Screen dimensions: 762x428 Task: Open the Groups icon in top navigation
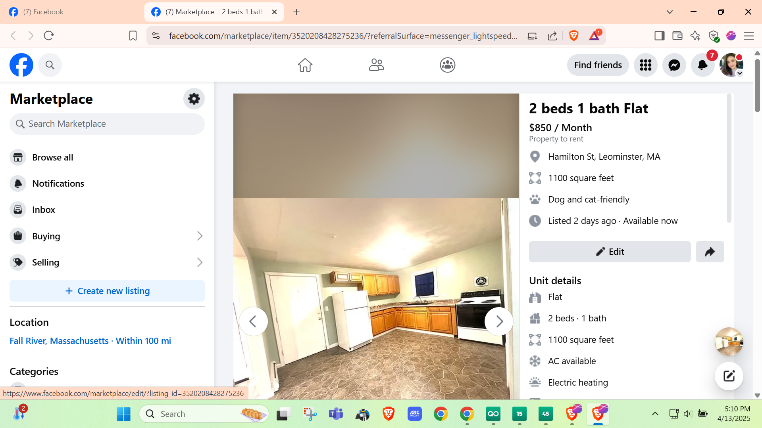[447, 65]
